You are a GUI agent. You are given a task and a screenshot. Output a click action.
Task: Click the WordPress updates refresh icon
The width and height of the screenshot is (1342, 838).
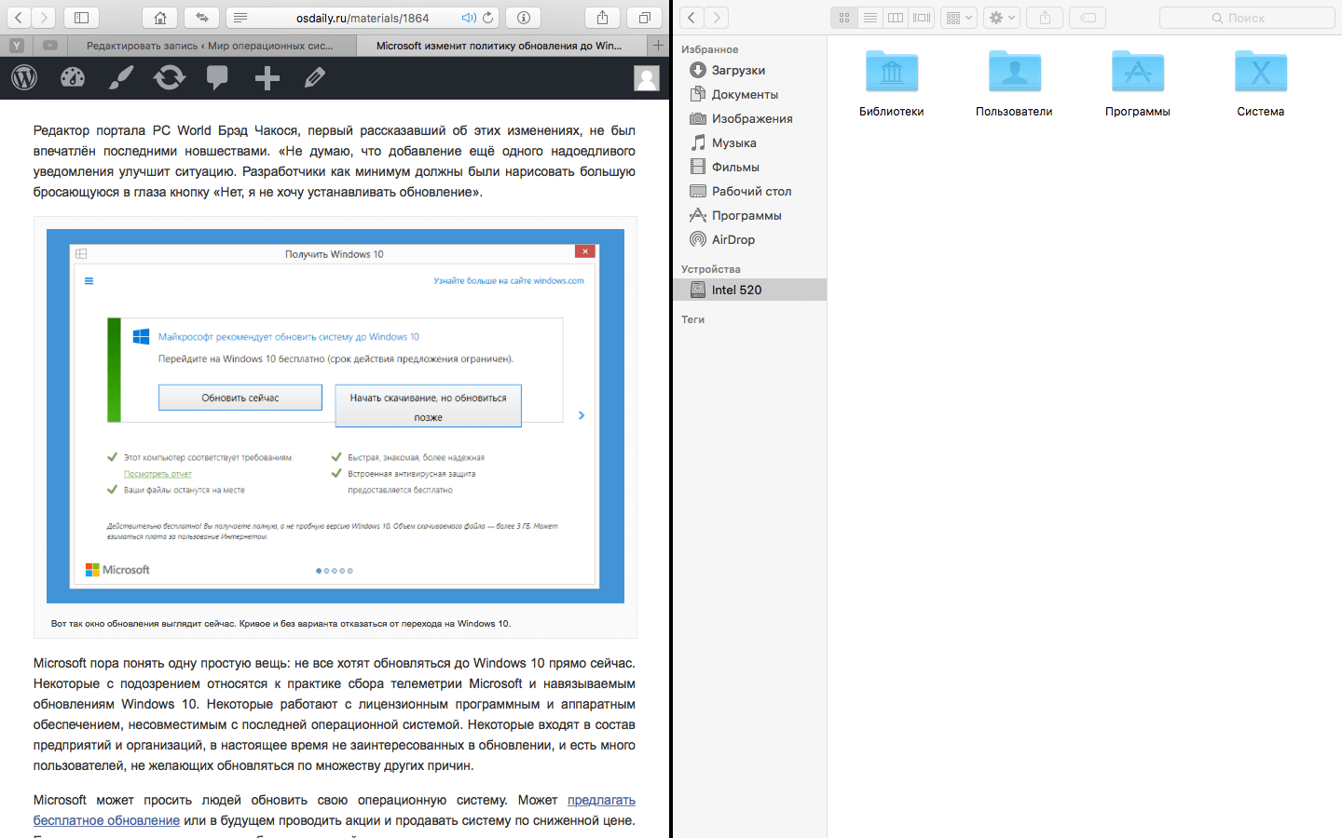[x=170, y=78]
